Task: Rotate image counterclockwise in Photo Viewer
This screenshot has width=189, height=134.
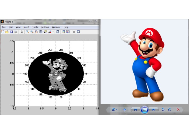Action: tap(163, 110)
